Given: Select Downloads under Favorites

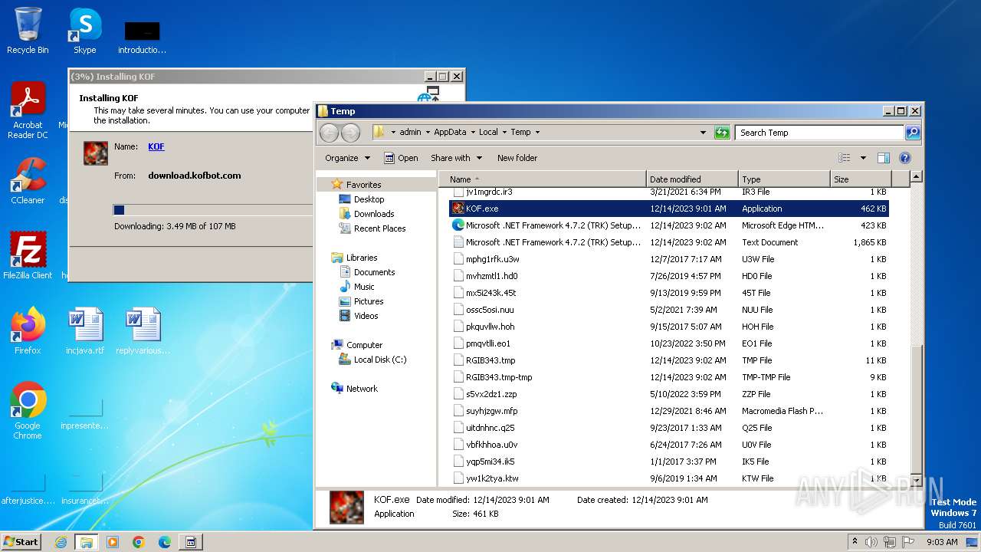Looking at the screenshot, I should point(373,214).
